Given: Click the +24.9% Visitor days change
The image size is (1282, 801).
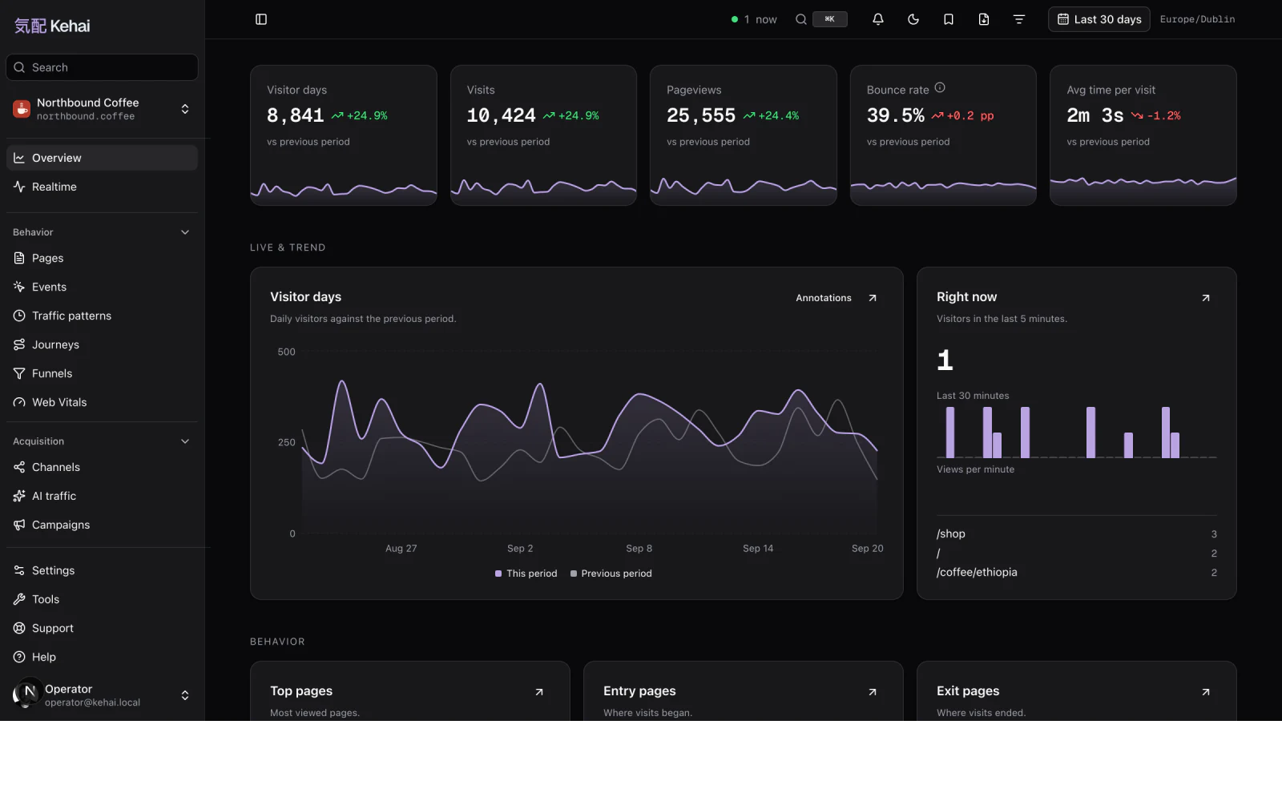Looking at the screenshot, I should [360, 116].
